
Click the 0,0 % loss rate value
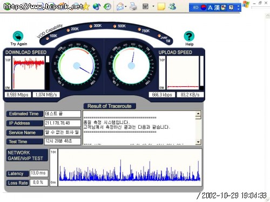[x=39, y=183]
